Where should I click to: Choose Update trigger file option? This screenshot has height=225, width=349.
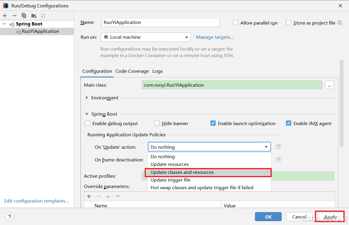[209, 180]
